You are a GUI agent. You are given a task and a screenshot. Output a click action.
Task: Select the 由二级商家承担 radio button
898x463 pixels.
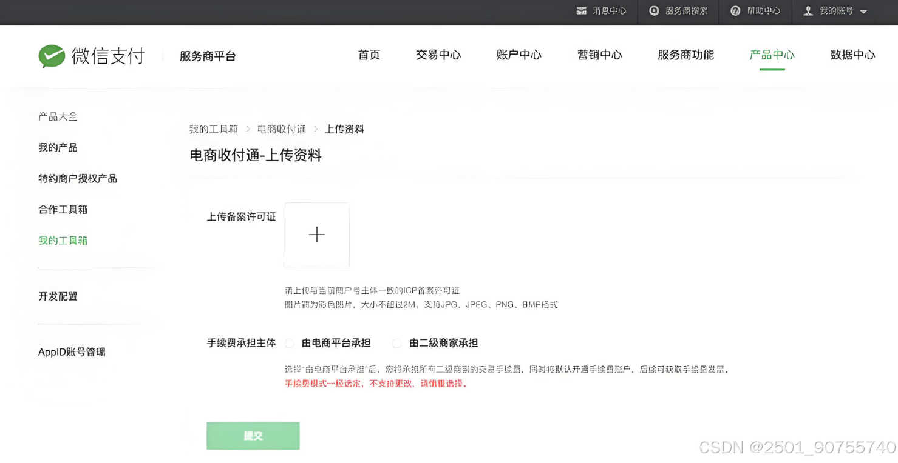[x=397, y=344]
